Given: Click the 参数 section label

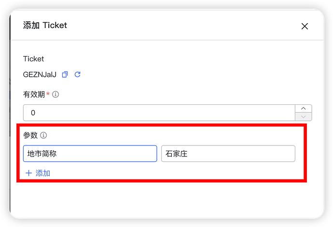Looking at the screenshot, I should (x=30, y=135).
